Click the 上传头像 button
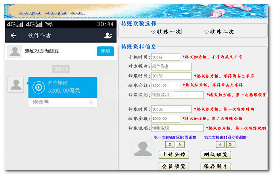273x175 pixels. 174,154
